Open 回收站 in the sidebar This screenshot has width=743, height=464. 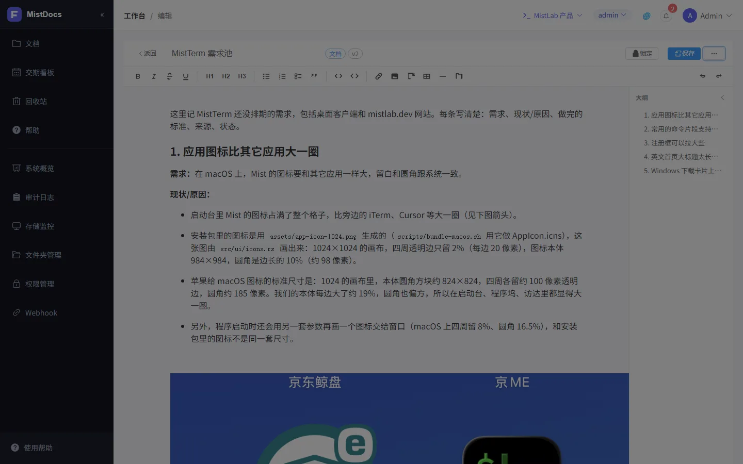point(57,102)
